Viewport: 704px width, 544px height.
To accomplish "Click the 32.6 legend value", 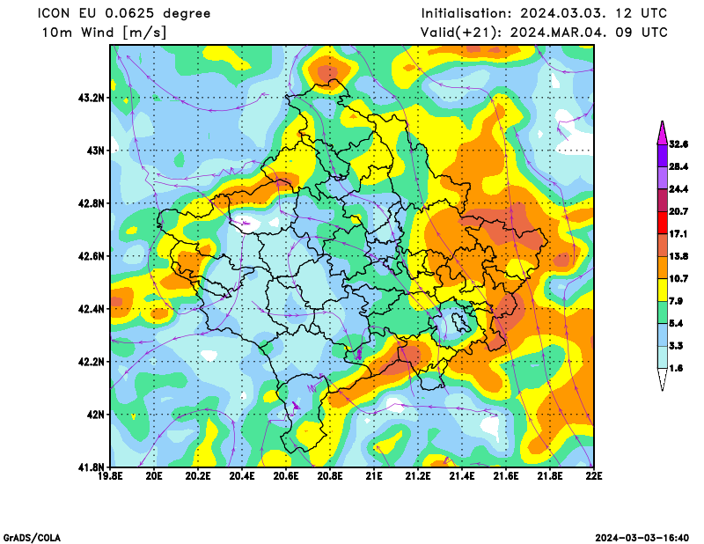I will (678, 144).
